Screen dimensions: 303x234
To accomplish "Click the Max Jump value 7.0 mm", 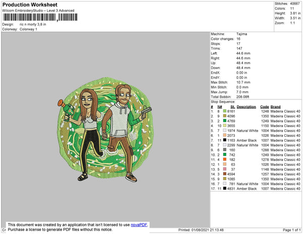I will 242,92.
